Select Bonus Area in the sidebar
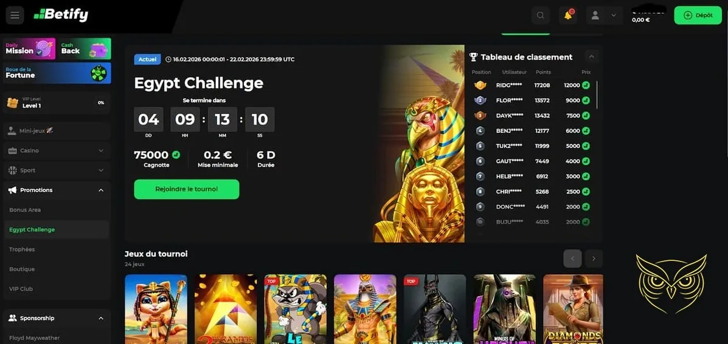The width and height of the screenshot is (728, 344). [25, 210]
